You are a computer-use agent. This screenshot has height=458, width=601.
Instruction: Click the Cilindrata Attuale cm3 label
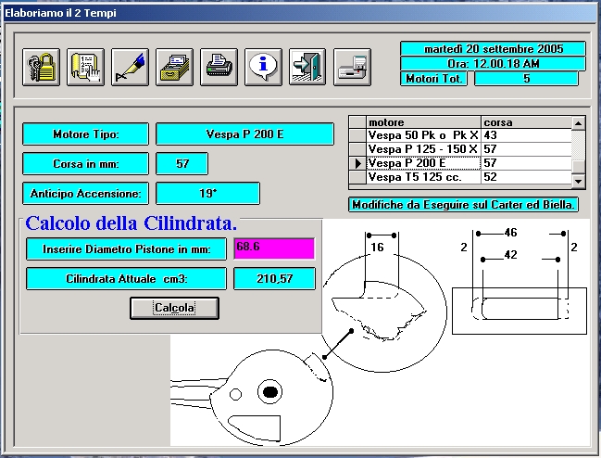tap(126, 278)
